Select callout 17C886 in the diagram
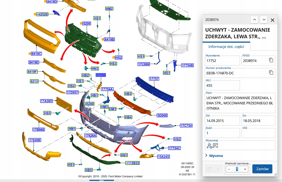Image resolution: width=282 pixels, height=182 pixels. (x=144, y=64)
